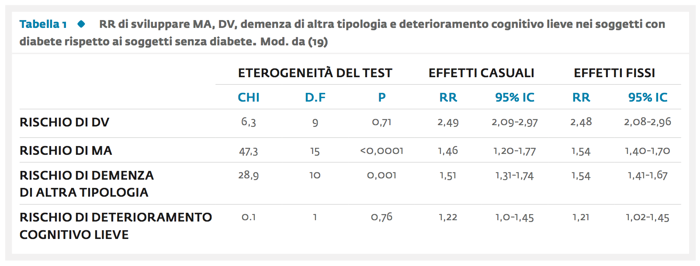Click the 0,76 P value cell
The image size is (700, 266).
tap(382, 217)
